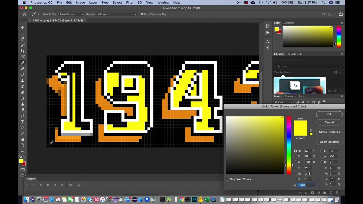Viewport: 363px width, 204px height.
Task: Toggle Show Sampling Ring checkbox
Action: coord(142,14)
